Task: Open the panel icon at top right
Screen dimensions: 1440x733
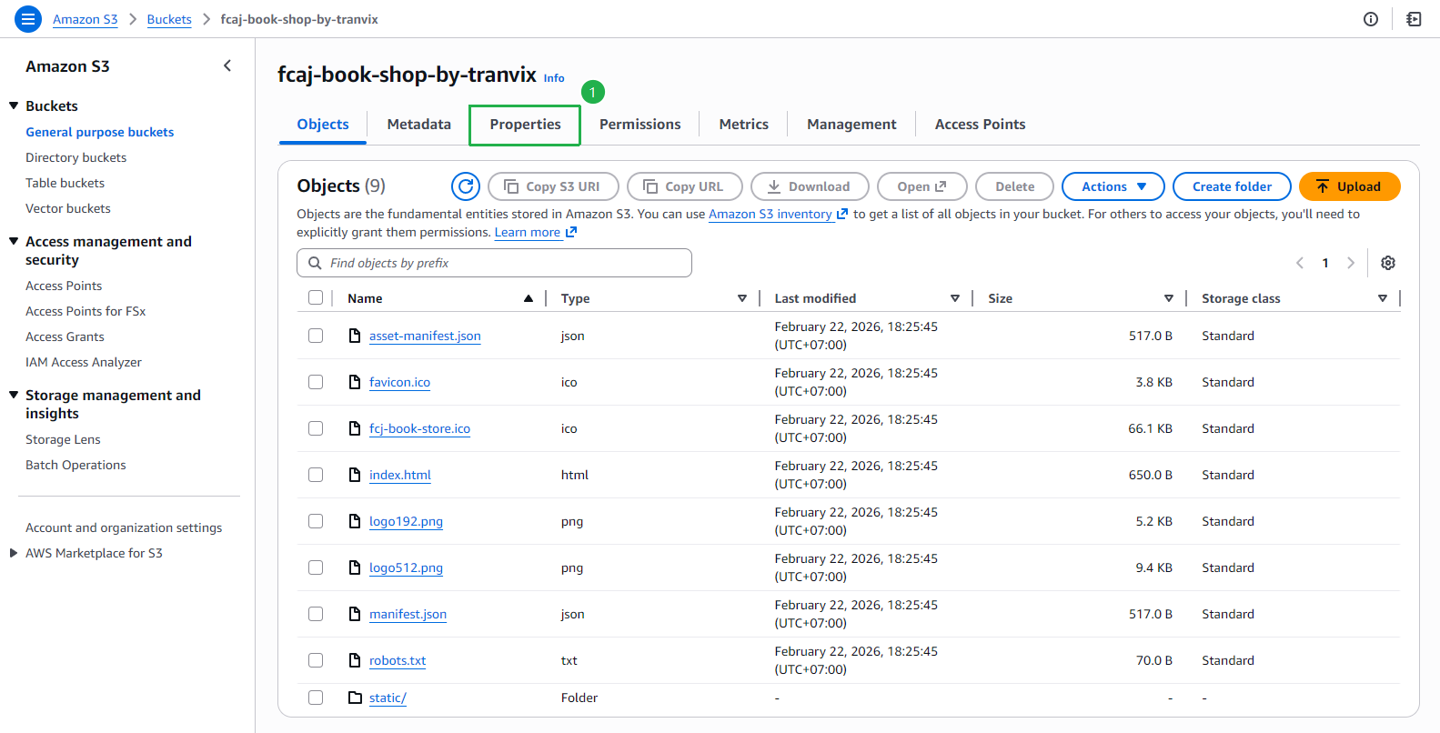Action: pos(1414,19)
